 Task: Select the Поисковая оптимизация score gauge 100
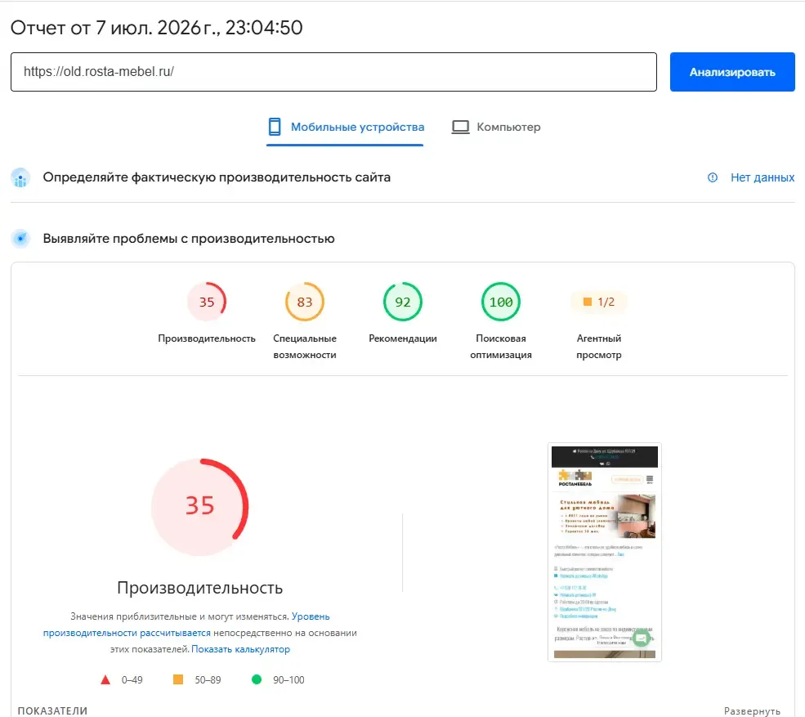(500, 302)
